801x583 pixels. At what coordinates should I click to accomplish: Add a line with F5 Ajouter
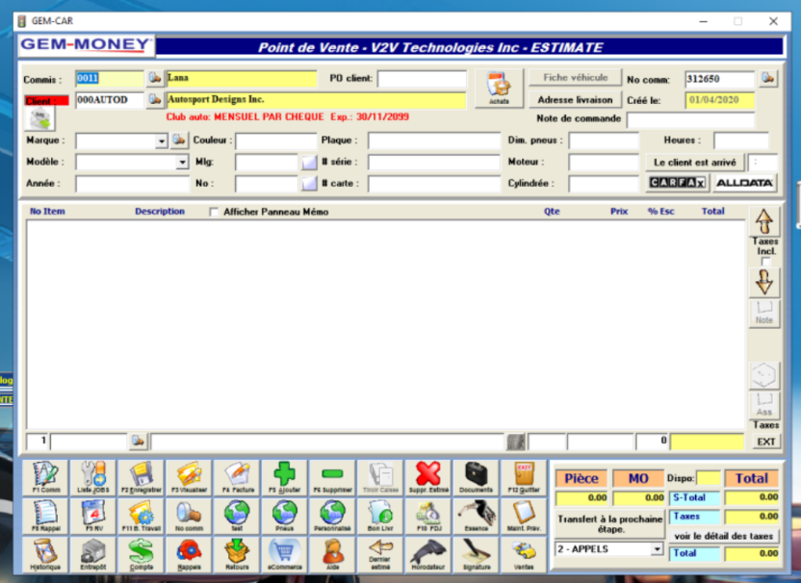pyautogui.click(x=285, y=477)
